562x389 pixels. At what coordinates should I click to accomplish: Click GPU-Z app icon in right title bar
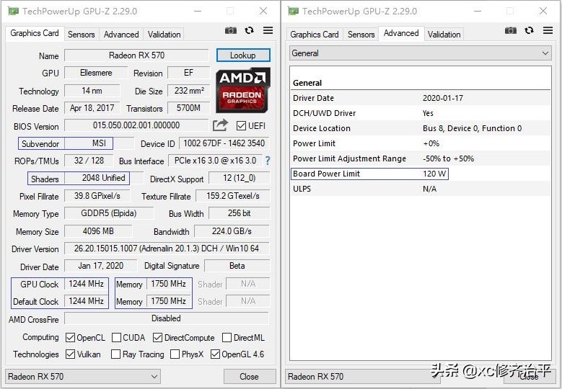click(294, 11)
